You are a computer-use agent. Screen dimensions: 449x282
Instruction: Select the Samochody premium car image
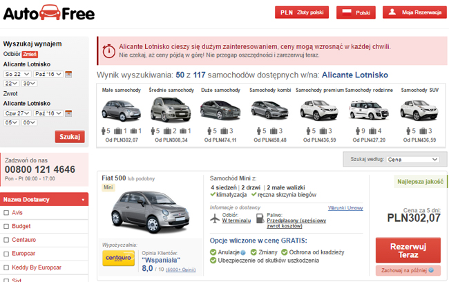pos(318,109)
